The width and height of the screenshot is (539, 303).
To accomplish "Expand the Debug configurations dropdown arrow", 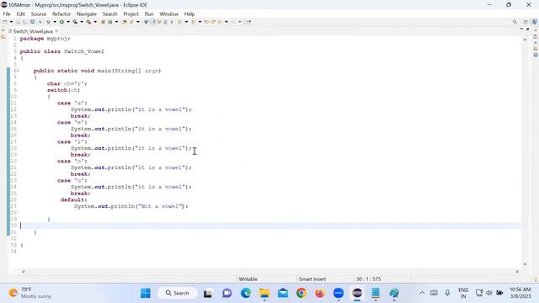I will [55, 22].
